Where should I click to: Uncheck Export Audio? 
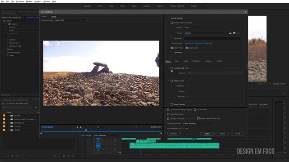pyautogui.click(x=186, y=48)
